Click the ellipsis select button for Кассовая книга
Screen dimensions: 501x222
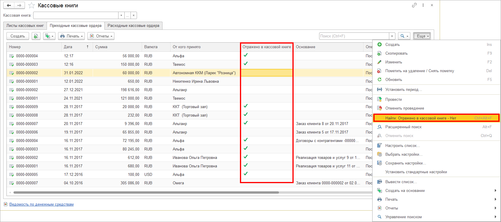128,15
